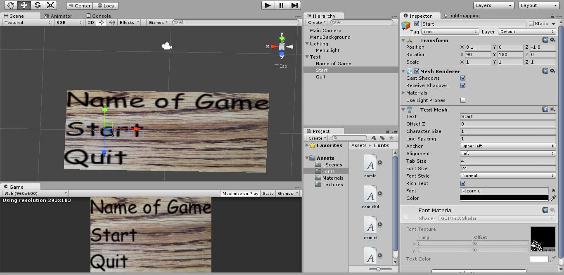Open the Text Mesh Color swatch
The height and width of the screenshot is (275, 564).
tap(504, 198)
